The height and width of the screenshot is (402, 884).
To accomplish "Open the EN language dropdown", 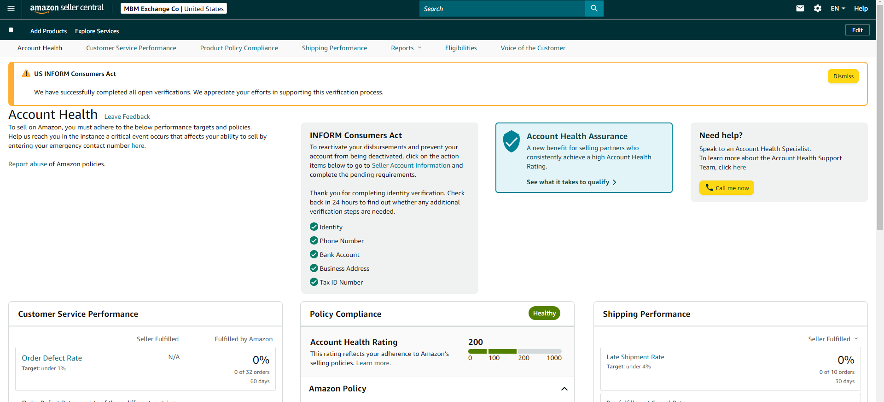I will pyautogui.click(x=838, y=8).
